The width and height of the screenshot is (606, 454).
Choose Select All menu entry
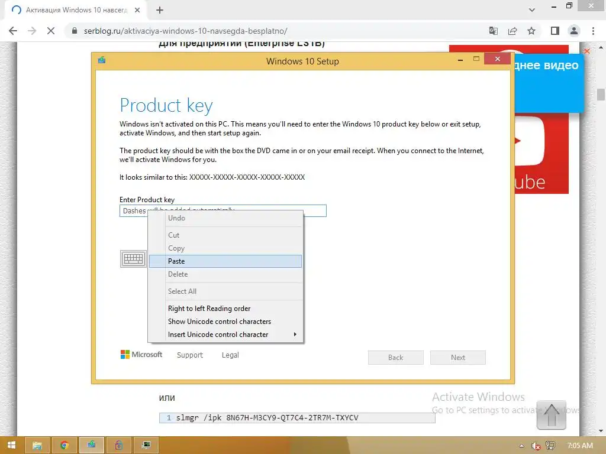click(x=225, y=291)
